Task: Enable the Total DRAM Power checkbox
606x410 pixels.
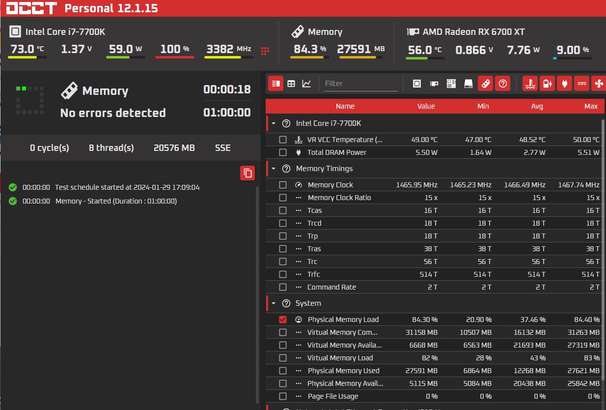Action: 283,152
